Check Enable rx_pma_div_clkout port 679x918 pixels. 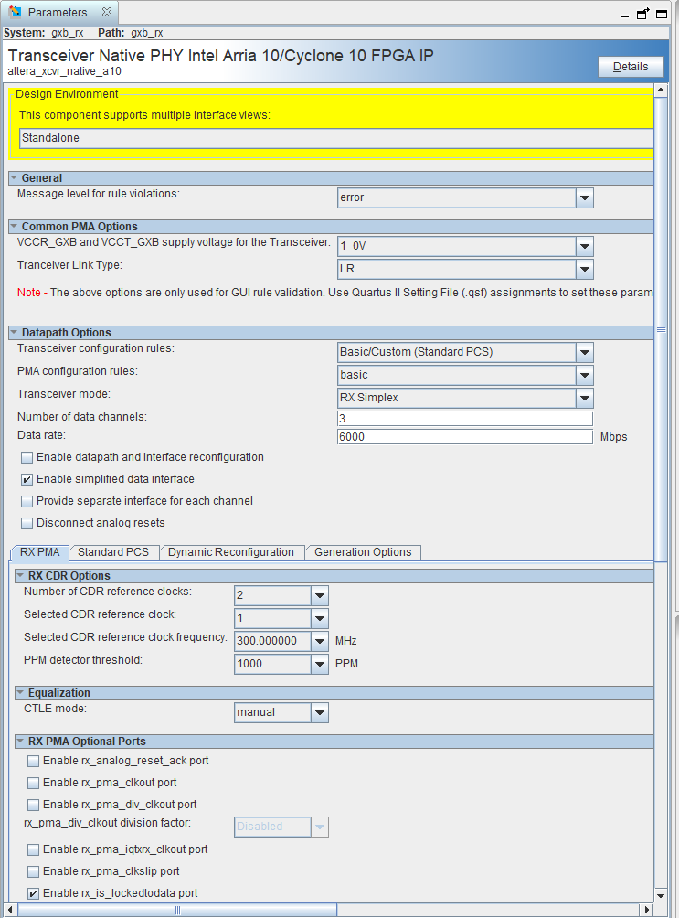[34, 805]
